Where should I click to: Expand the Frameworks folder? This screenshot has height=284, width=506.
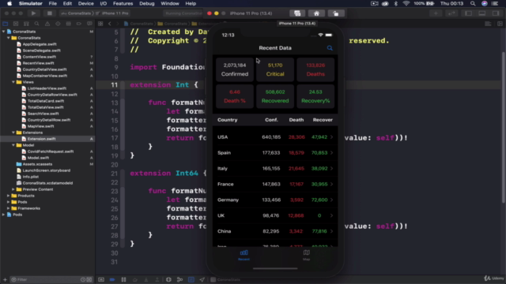[x=9, y=208]
